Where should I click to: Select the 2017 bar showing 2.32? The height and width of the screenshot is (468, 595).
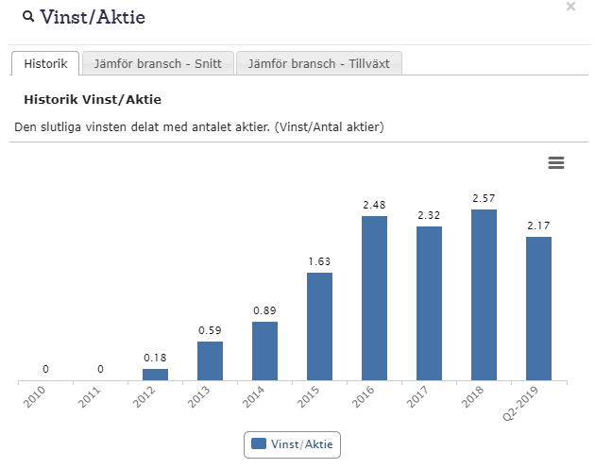coord(429,304)
